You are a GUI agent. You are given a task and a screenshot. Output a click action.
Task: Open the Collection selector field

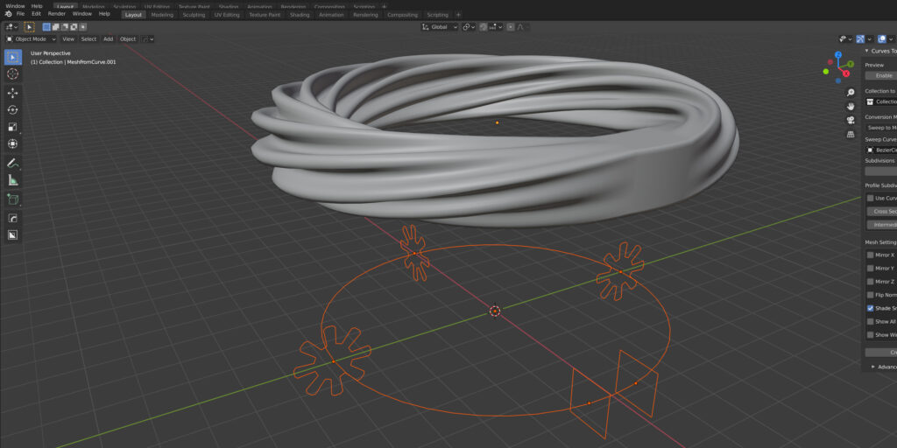[881, 101]
